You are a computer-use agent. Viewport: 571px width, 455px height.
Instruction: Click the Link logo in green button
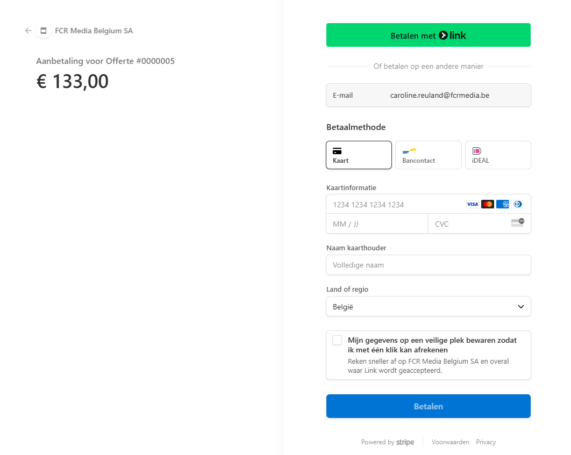point(452,35)
